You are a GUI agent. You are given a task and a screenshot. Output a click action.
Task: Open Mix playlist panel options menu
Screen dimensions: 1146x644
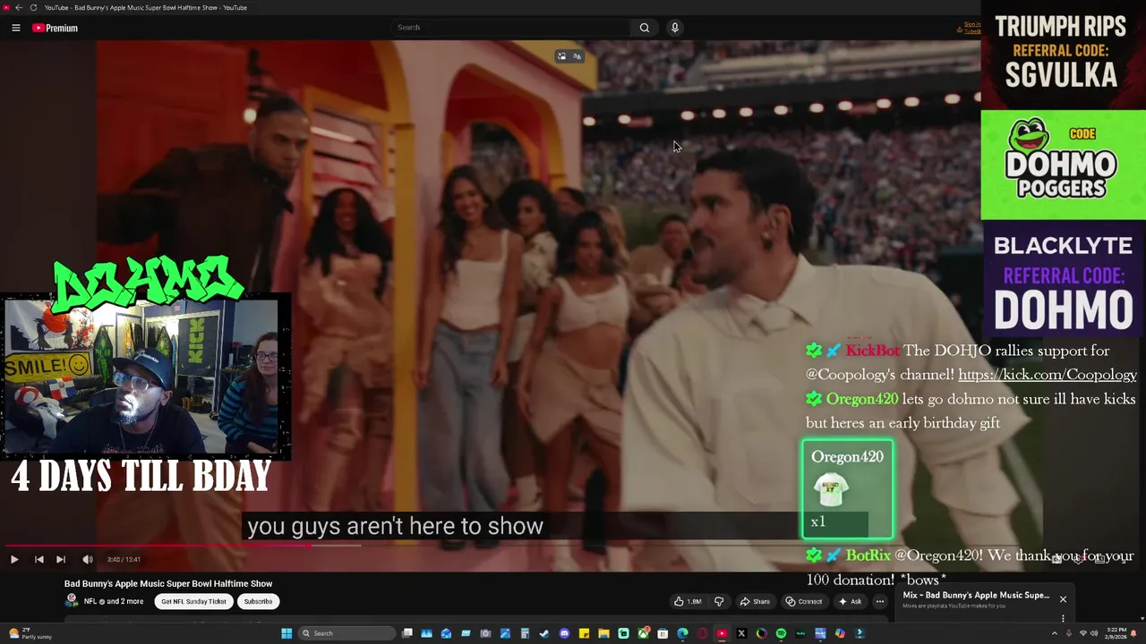point(1063,618)
